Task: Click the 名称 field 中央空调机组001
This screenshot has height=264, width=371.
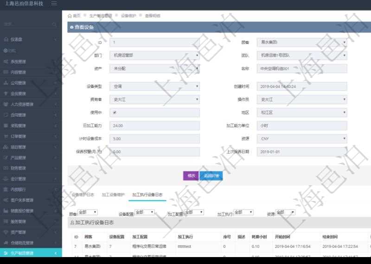Action: tap(302, 69)
